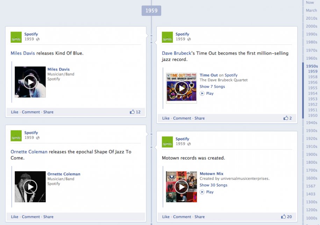Select the 1990s decade in timeline navigator
This screenshot has width=320, height=225.
[311, 34]
